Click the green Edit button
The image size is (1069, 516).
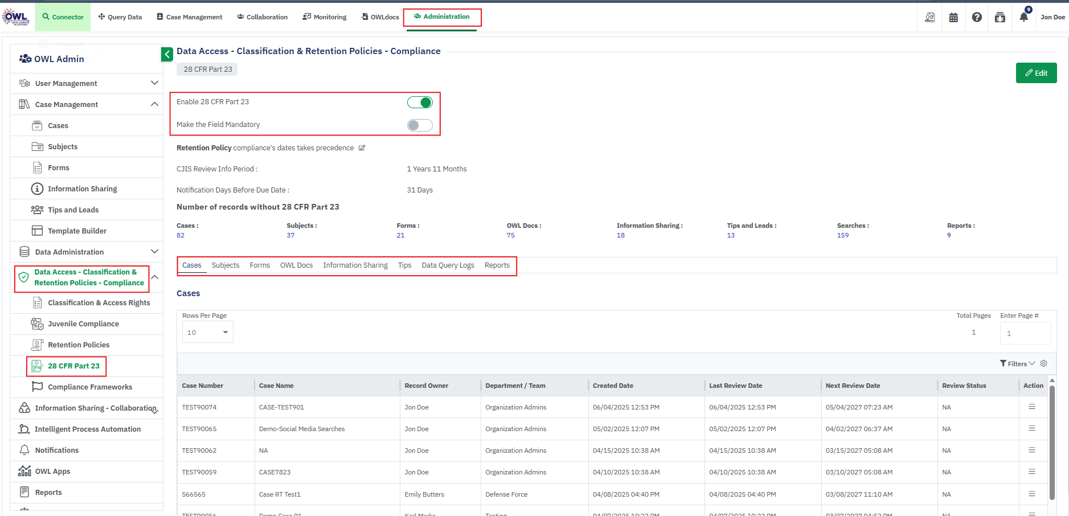[1036, 73]
